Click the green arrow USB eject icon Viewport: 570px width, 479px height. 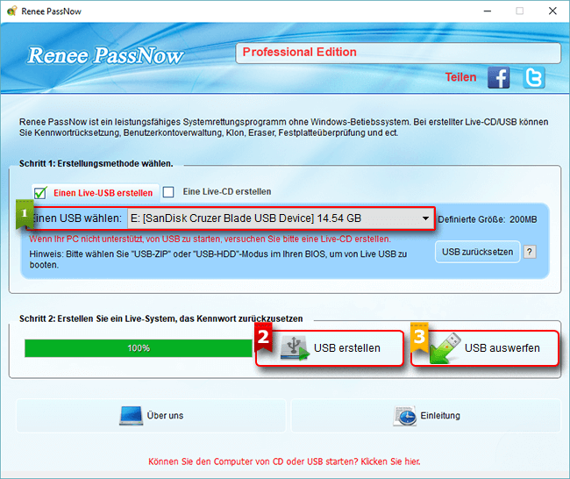tap(445, 348)
